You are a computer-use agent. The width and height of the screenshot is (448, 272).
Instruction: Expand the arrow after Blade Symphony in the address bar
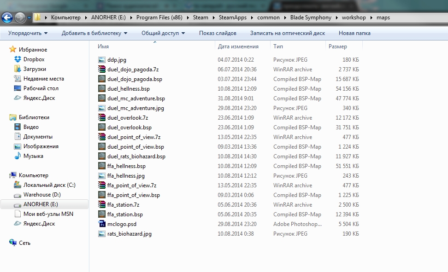336,17
